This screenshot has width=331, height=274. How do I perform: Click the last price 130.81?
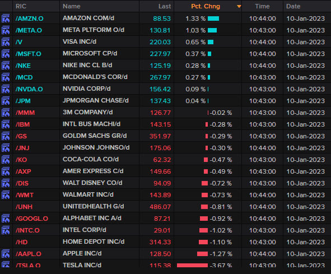click(160, 30)
